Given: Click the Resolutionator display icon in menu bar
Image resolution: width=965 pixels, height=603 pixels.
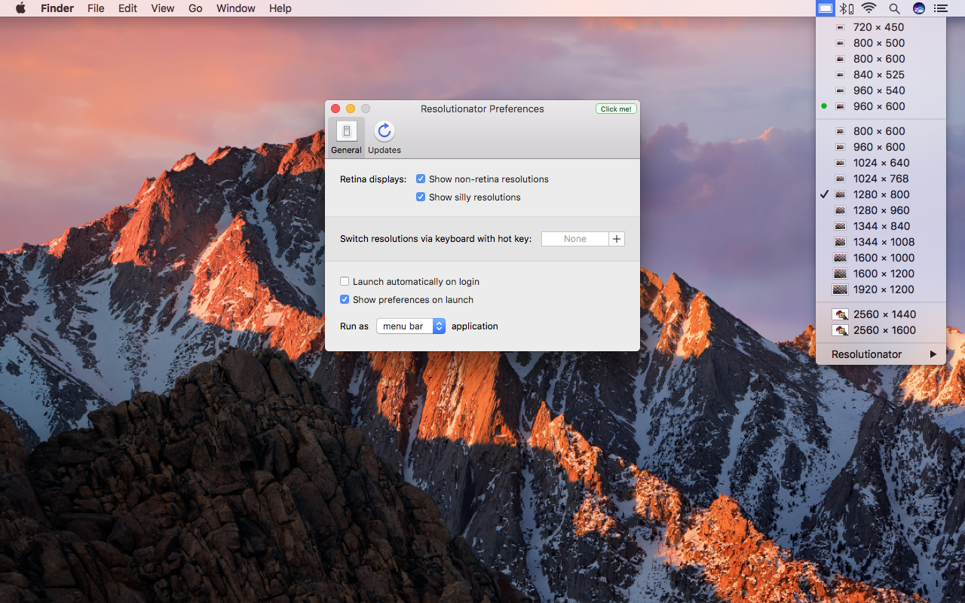Looking at the screenshot, I should coord(826,8).
